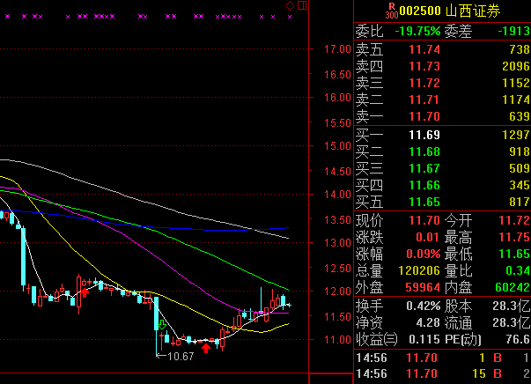Click the 卖三 volume 1152
Viewport: 531px width, 384px height.
pos(516,84)
